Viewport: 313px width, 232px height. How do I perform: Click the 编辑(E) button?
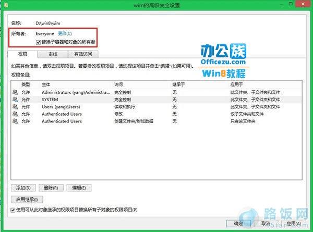tap(79, 188)
